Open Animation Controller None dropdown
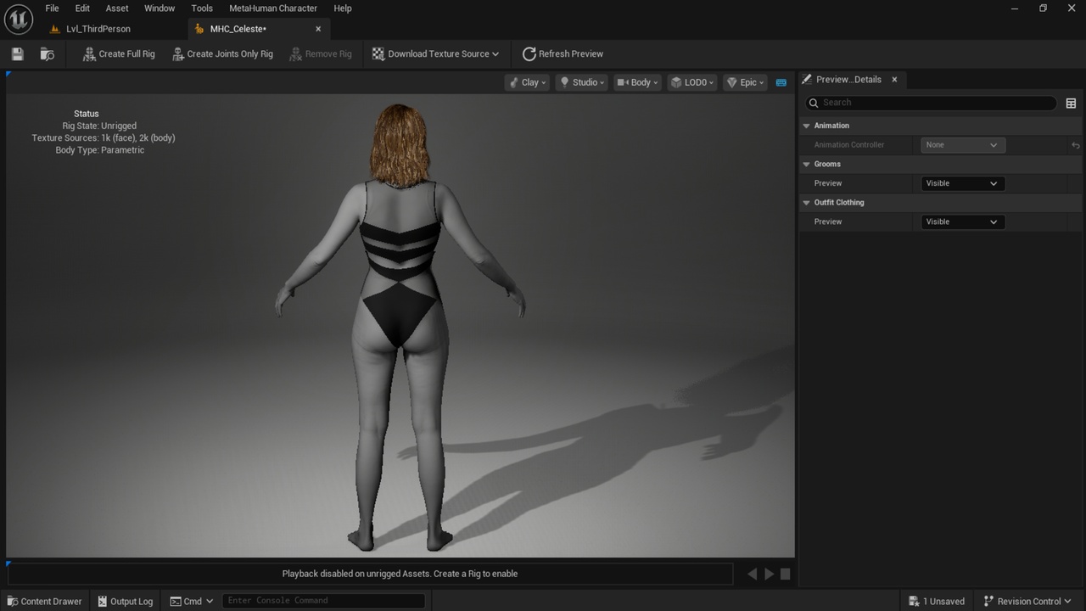Image resolution: width=1086 pixels, height=611 pixels. click(963, 145)
